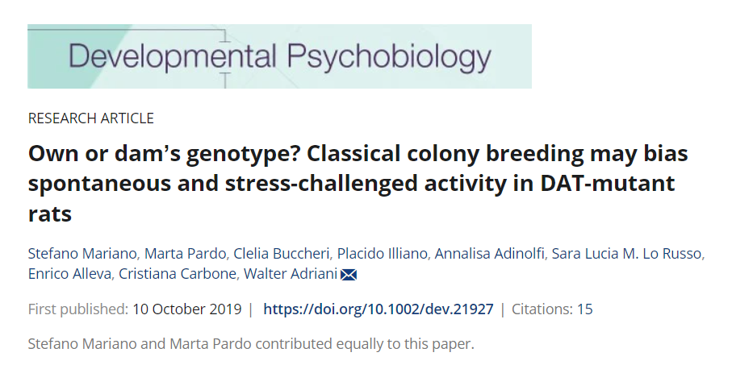Image resolution: width=732 pixels, height=365 pixels.
Task: Open author Marta Pardo's link
Action: click(186, 254)
